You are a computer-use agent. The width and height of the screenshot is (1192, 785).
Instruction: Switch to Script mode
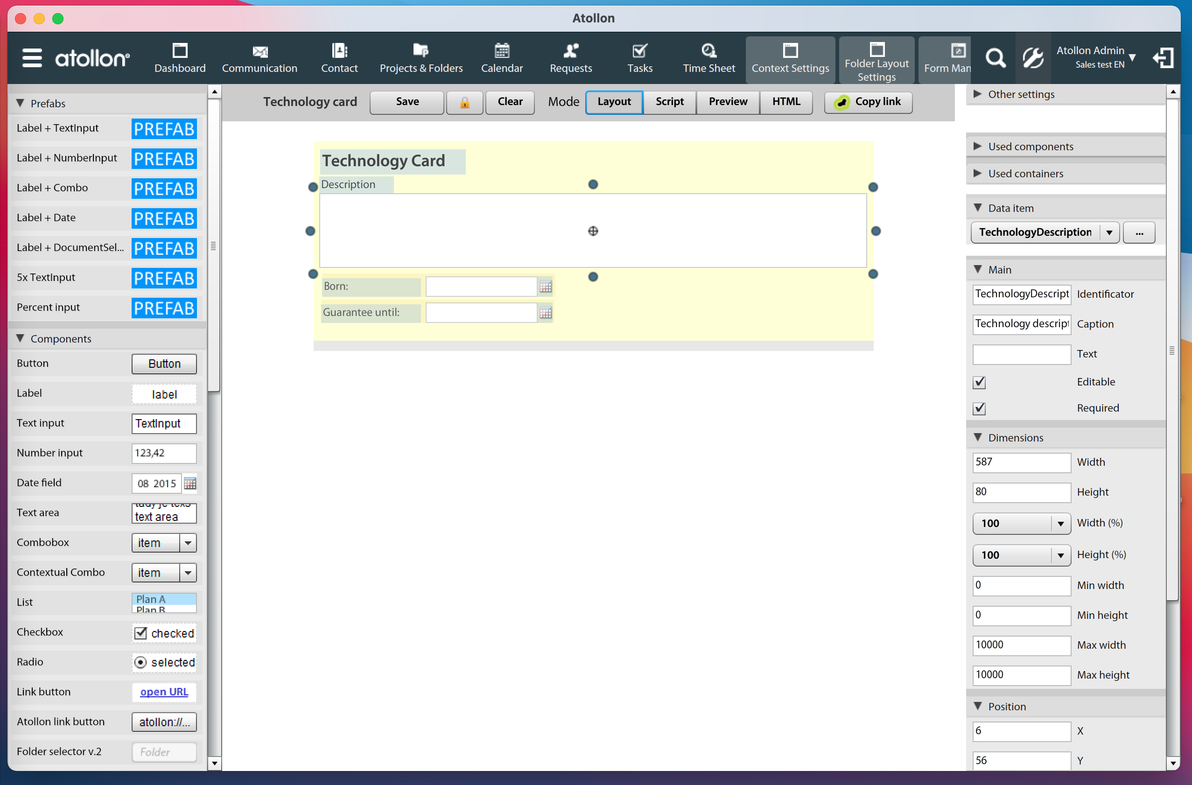click(x=670, y=102)
